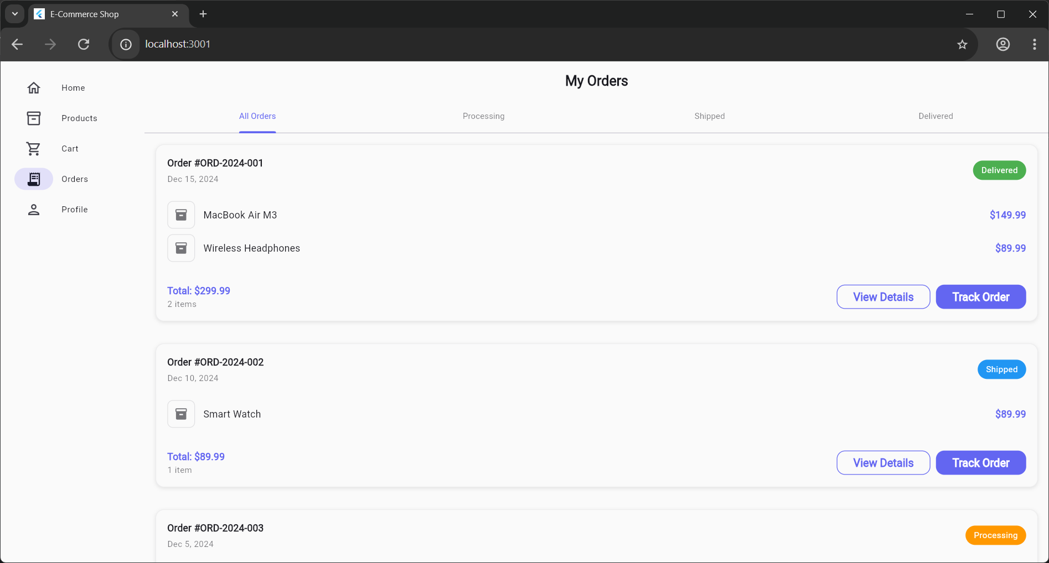Open the shopping Cart icon
Screen dimensions: 1049x563
(x=34, y=149)
